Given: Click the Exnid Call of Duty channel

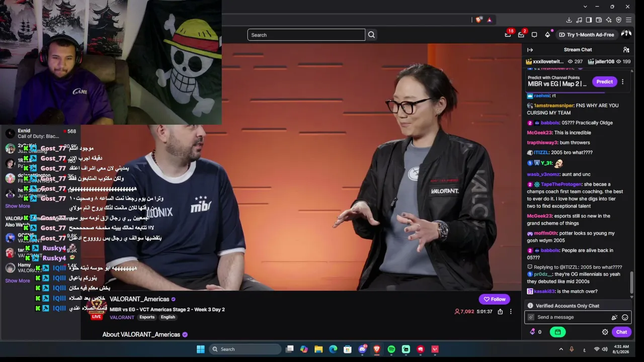Looking at the screenshot, I should point(40,133).
